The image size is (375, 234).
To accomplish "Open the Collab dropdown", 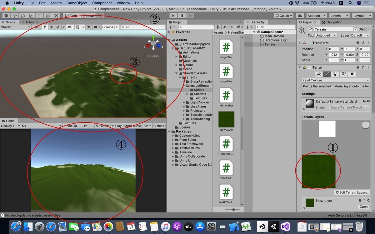I will (x=284, y=16).
